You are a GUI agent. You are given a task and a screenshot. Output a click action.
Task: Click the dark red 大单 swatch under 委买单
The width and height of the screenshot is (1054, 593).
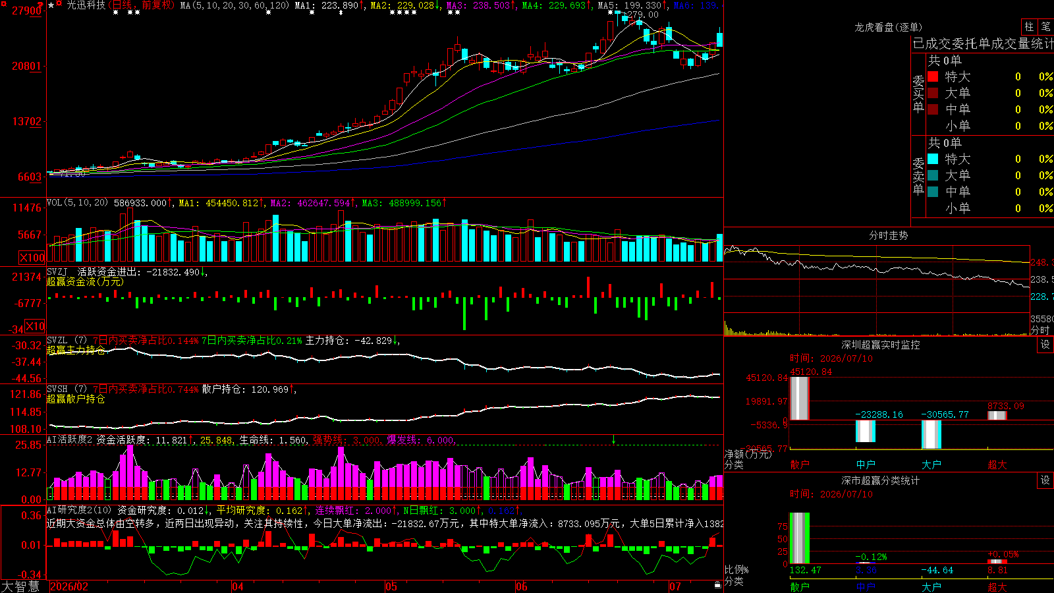tap(933, 93)
